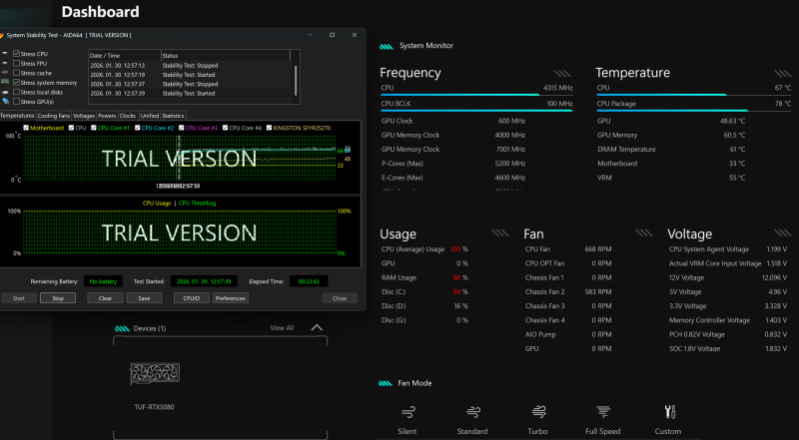Open AIDA64 Preferences
The image size is (799, 440).
click(231, 298)
